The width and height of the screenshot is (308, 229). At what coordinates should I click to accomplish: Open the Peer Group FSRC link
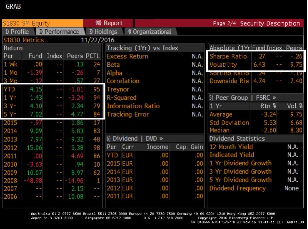pyautogui.click(x=243, y=98)
